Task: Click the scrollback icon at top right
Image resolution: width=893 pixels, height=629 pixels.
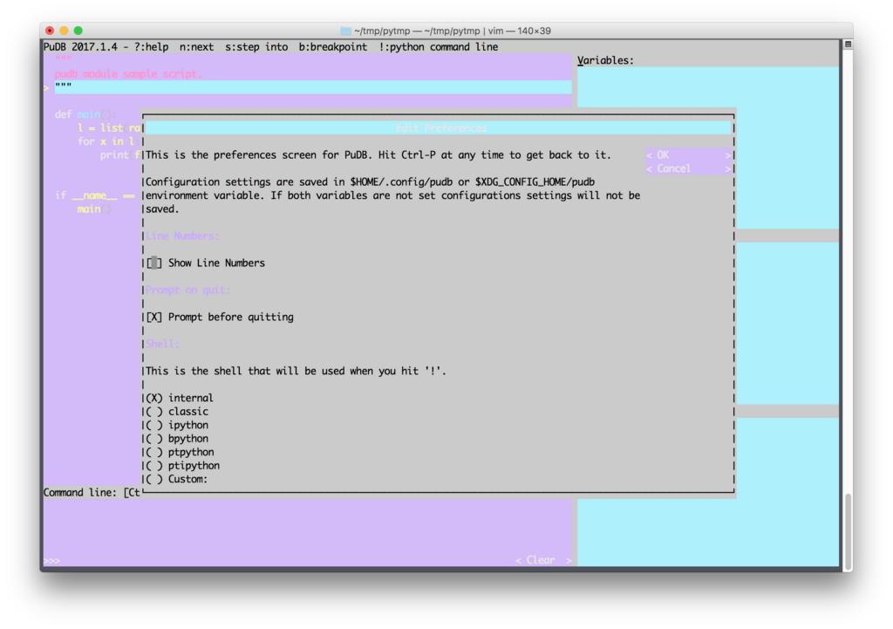Action: tap(848, 44)
